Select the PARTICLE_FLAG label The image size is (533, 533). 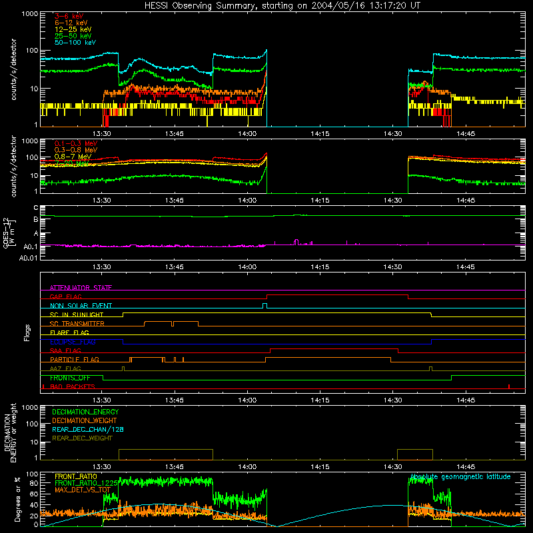tap(75, 359)
